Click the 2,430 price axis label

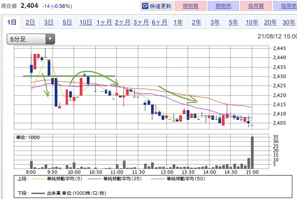pos(280,76)
